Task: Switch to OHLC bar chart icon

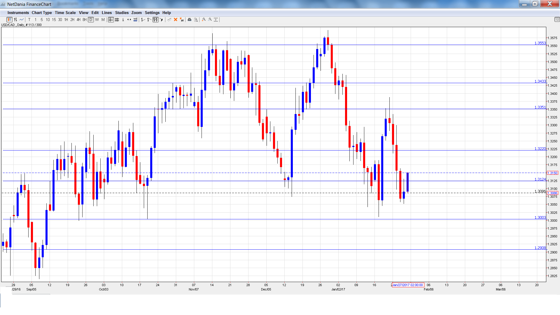Action: pyautogui.click(x=15, y=20)
